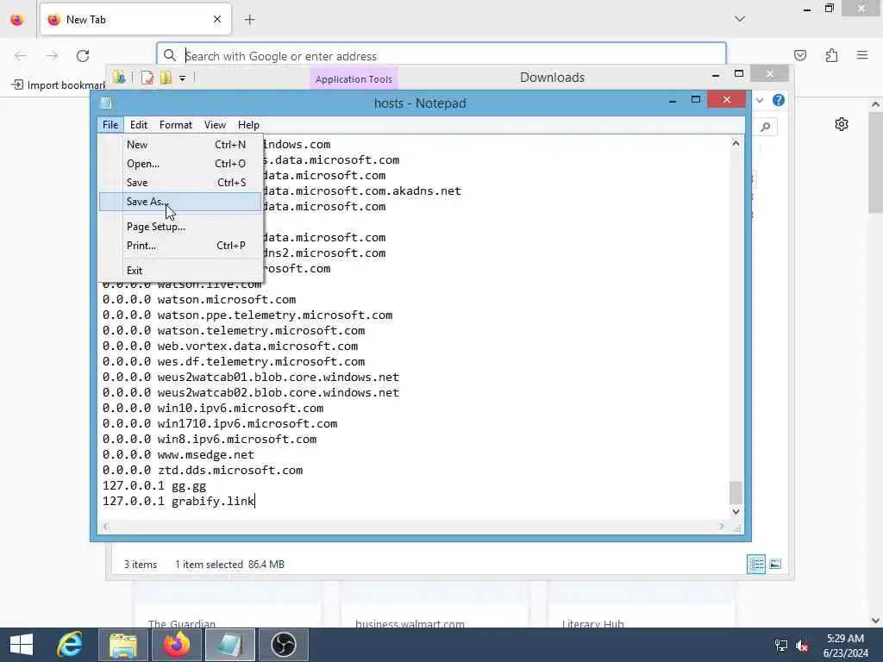Click the Firefox forward arrow

pos(52,56)
